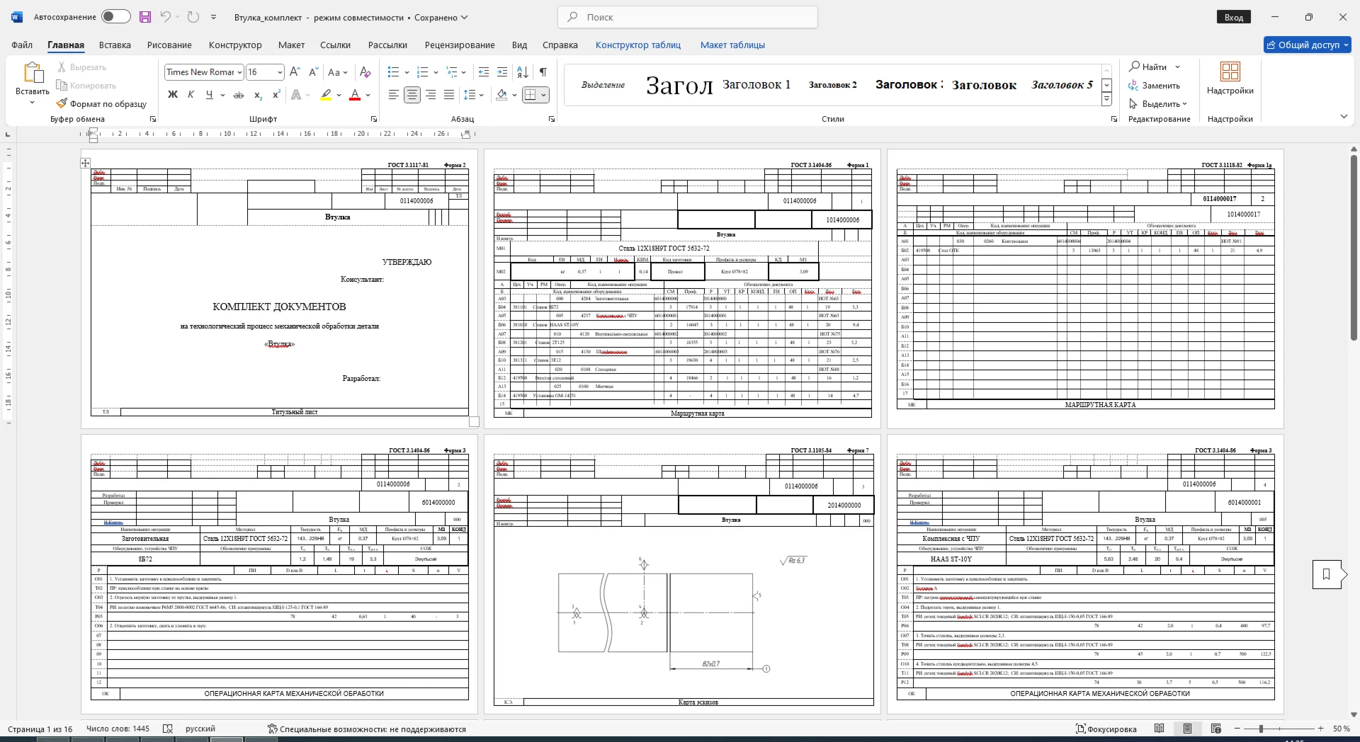This screenshot has height=742, width=1360.
Task: Undo the last action
Action: coord(165,17)
